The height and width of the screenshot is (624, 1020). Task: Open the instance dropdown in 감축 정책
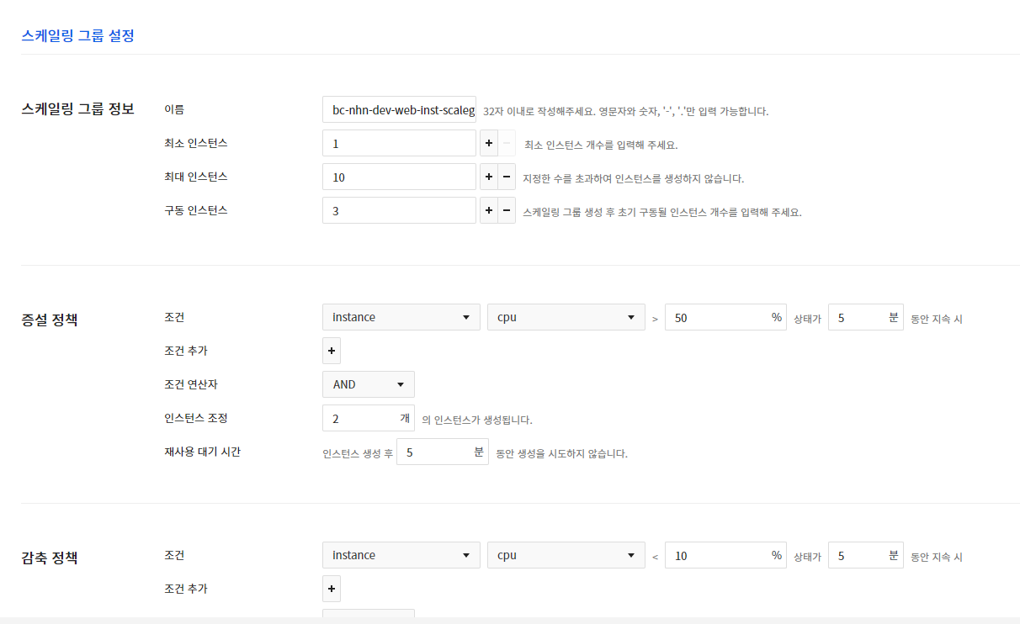point(401,555)
